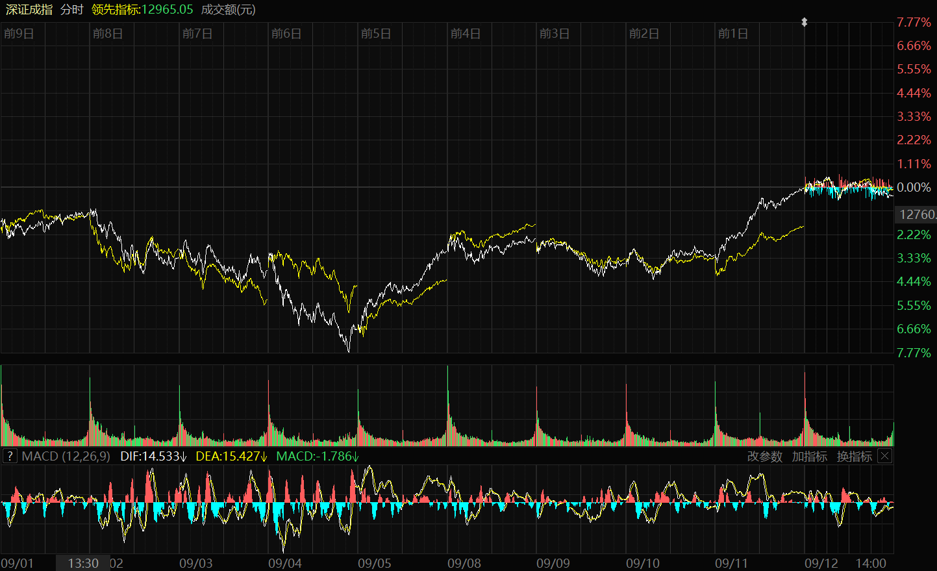Open 改参数 to change MACD parameters
This screenshot has height=571, width=937.
(x=765, y=457)
